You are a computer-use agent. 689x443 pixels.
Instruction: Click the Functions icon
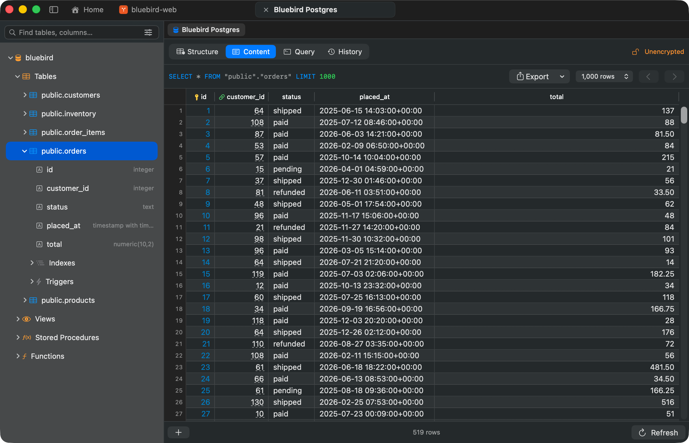(25, 356)
